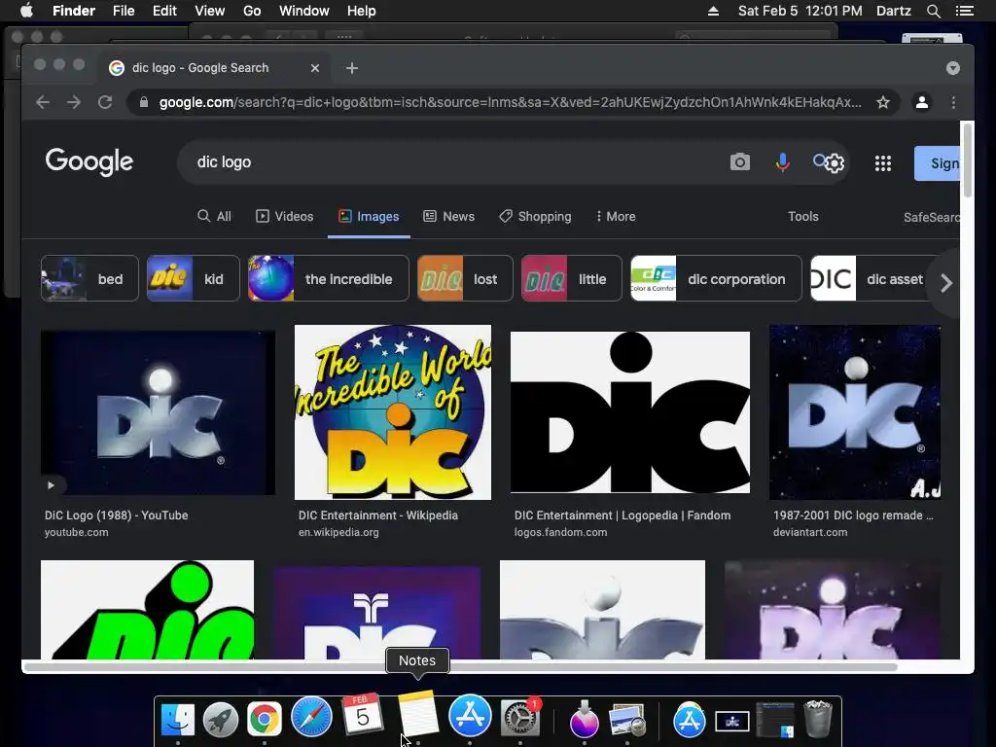
Task: Click the page vertical scrollbar
Action: coord(968,160)
